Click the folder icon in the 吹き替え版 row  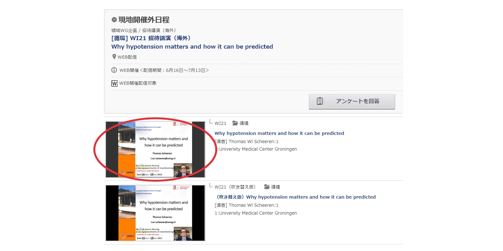click(x=267, y=187)
